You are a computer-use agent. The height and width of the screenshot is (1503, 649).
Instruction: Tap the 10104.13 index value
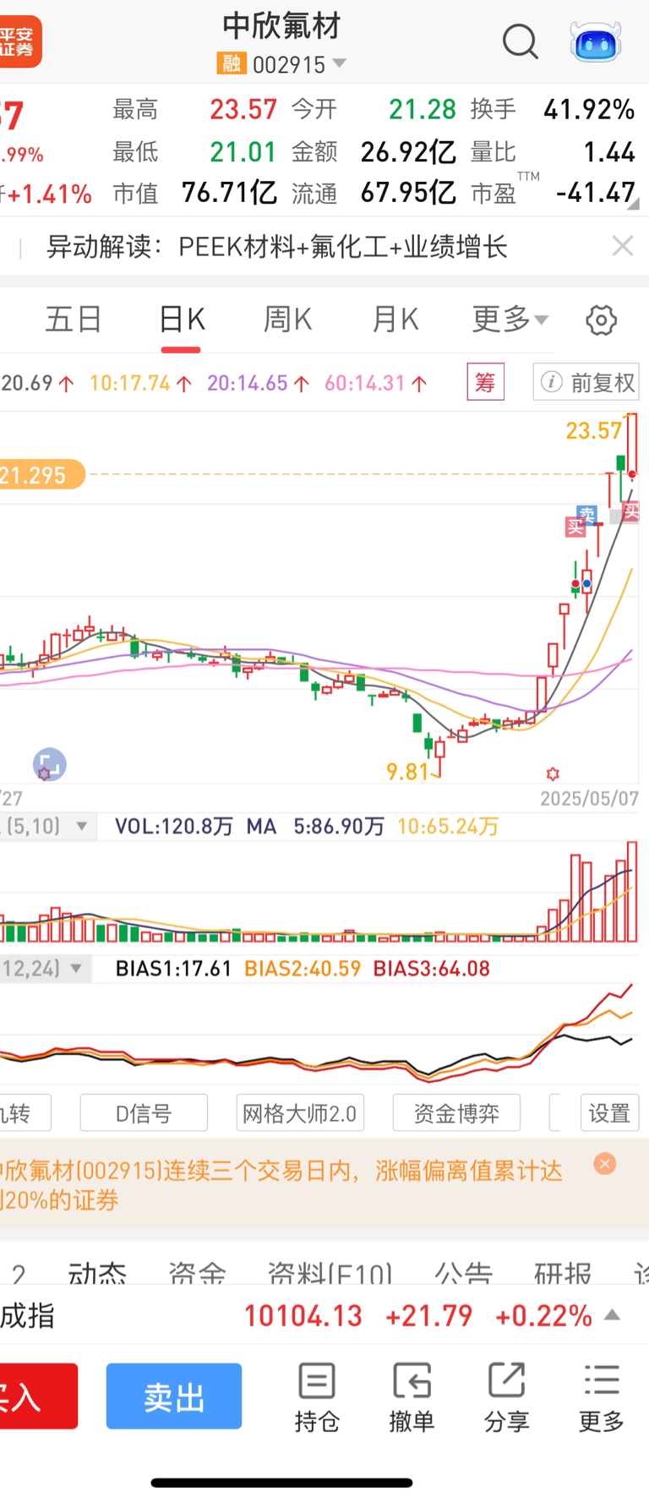click(303, 1315)
